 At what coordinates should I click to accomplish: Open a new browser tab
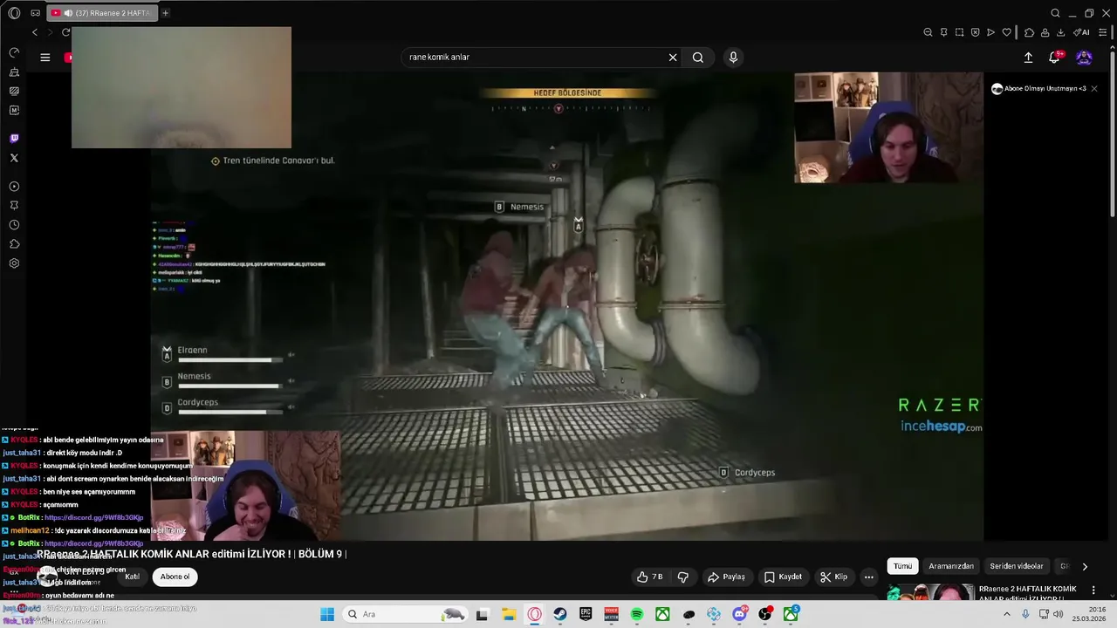tap(165, 13)
